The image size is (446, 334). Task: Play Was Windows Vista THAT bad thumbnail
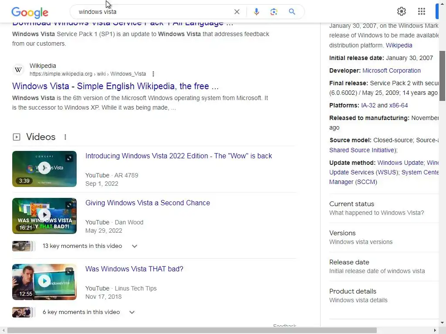click(x=44, y=282)
